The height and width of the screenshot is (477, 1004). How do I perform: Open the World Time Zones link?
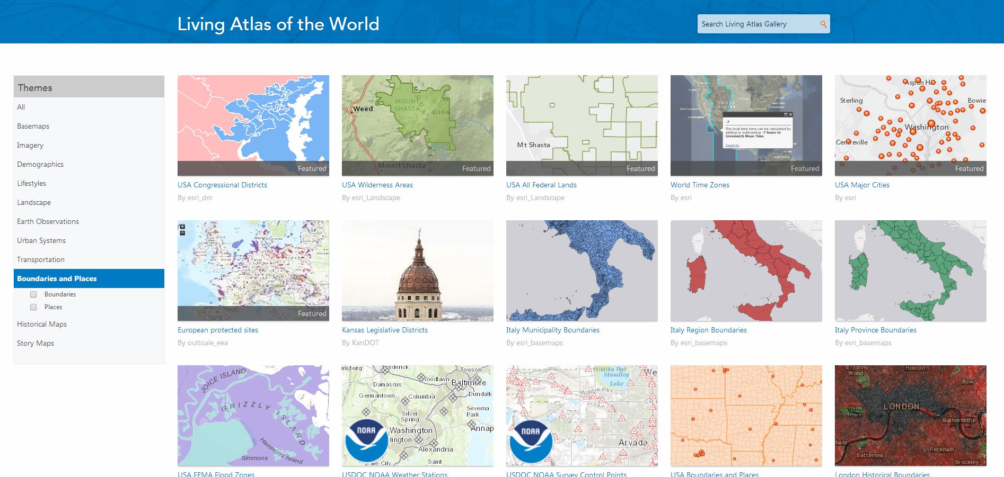[700, 185]
